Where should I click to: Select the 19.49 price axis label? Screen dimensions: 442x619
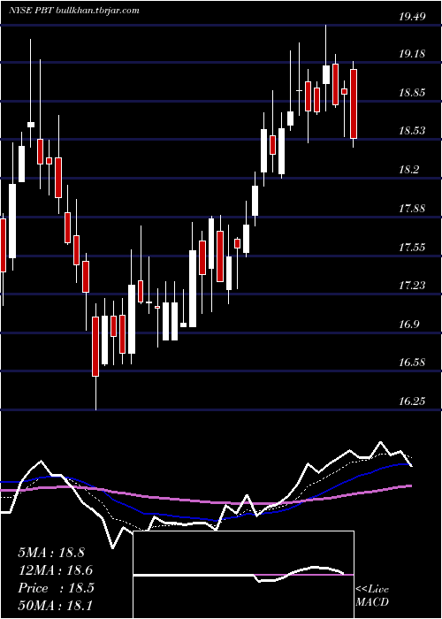tap(412, 16)
